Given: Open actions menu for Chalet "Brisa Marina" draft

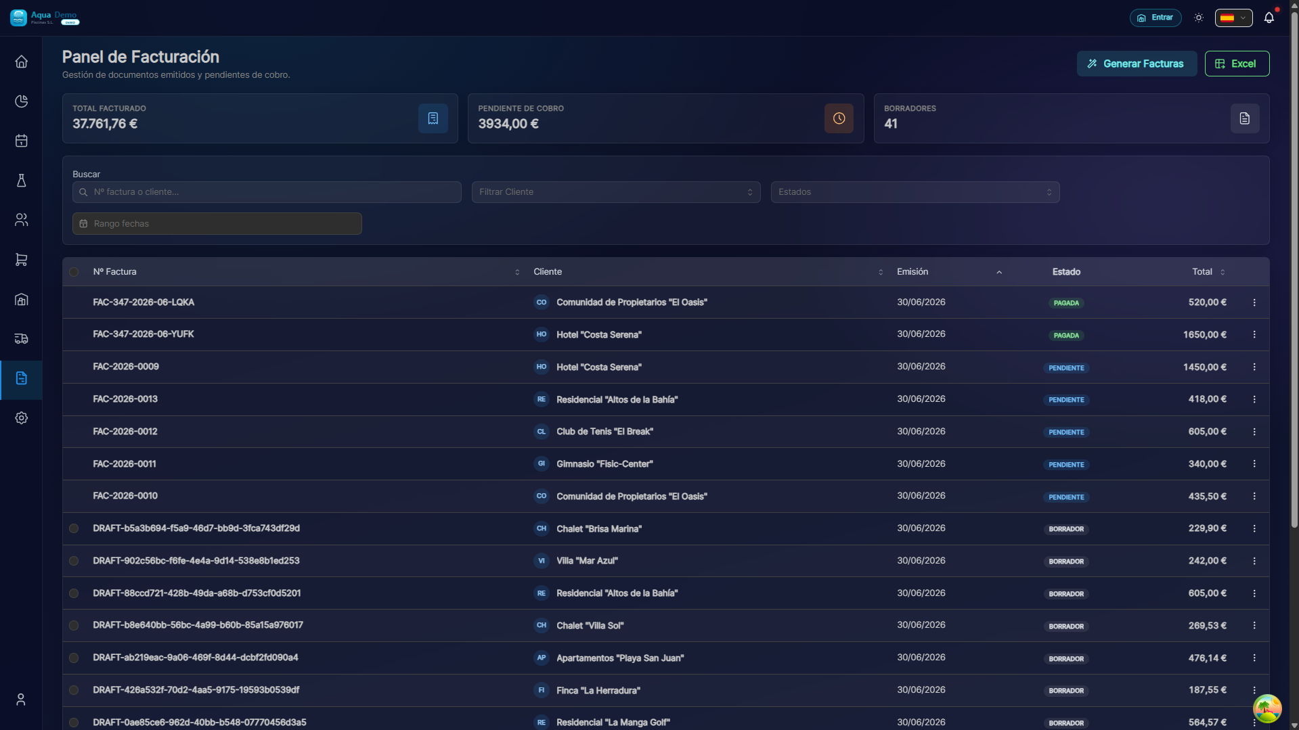Looking at the screenshot, I should [x=1254, y=528].
